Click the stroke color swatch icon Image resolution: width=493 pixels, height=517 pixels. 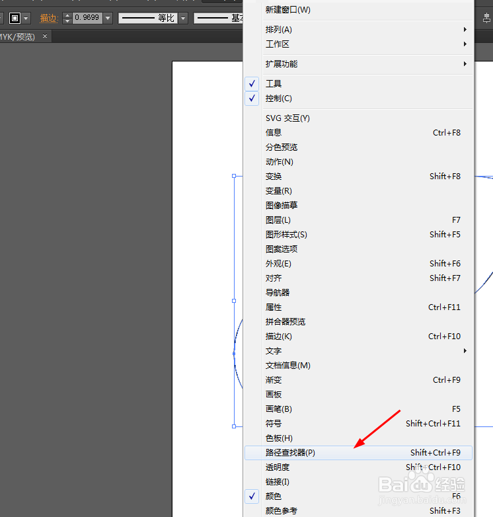[15, 18]
